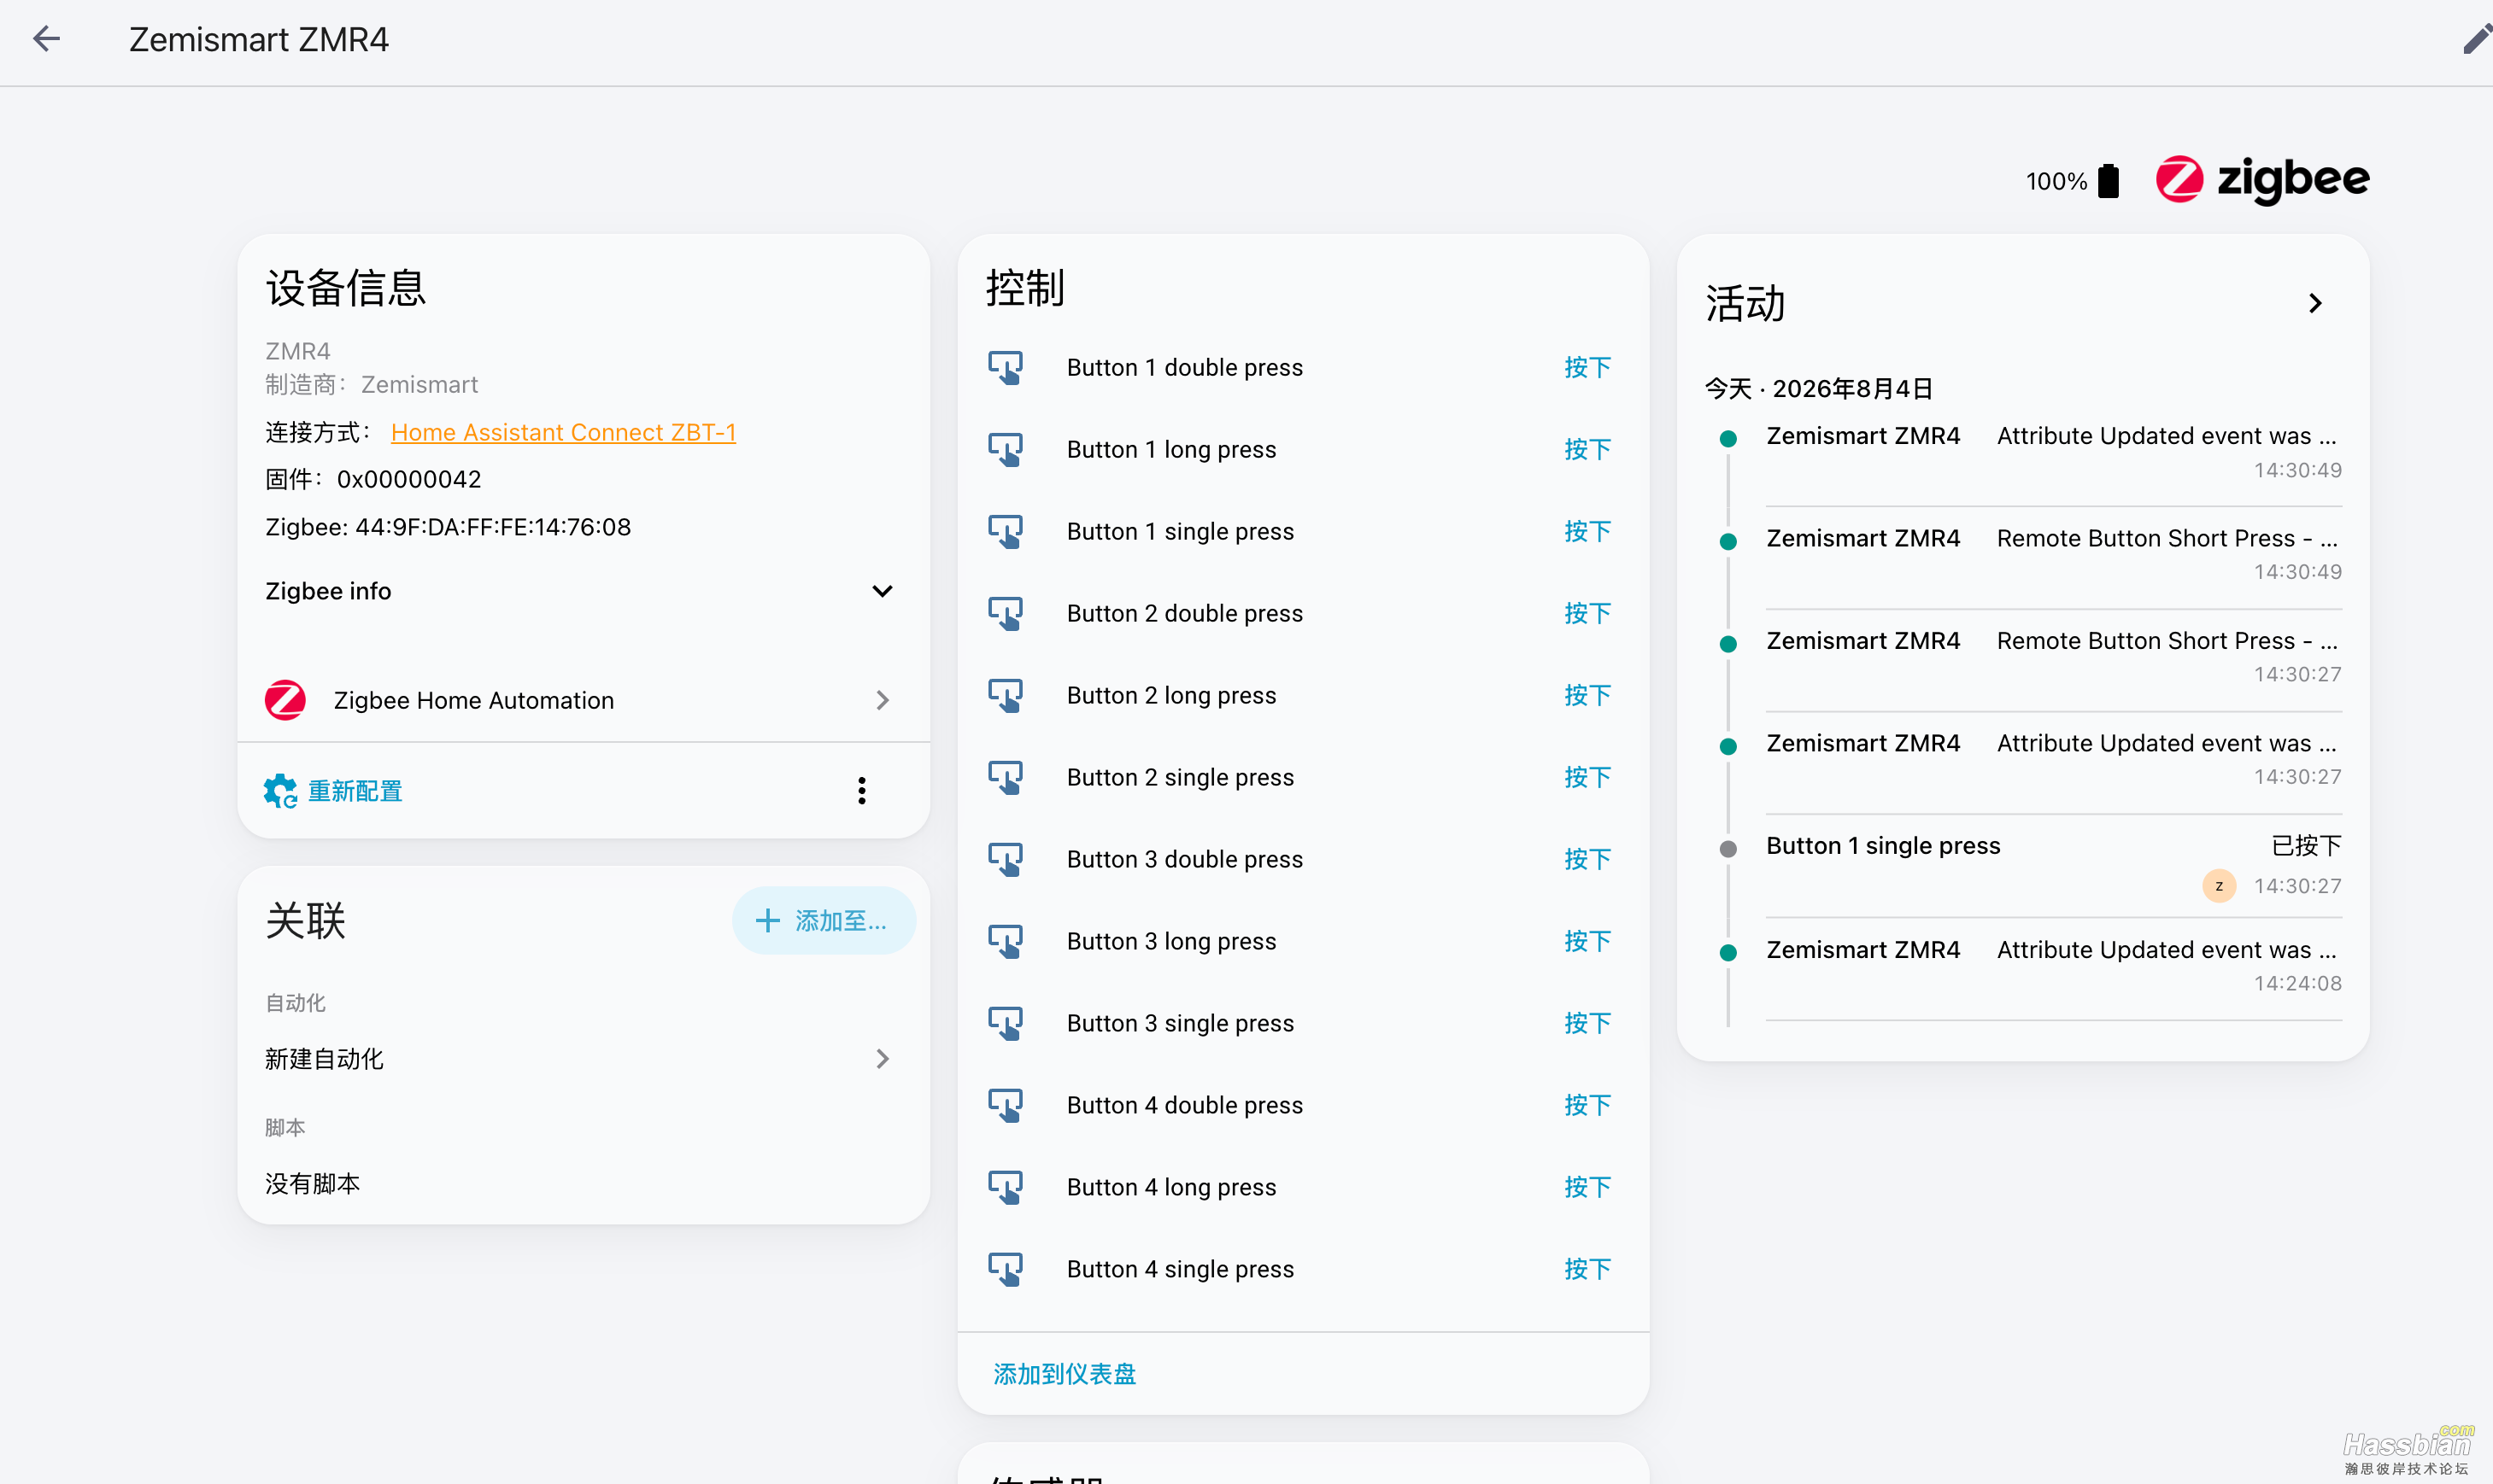The image size is (2493, 1484).
Task: Go back using the arrow icon
Action: [x=46, y=39]
